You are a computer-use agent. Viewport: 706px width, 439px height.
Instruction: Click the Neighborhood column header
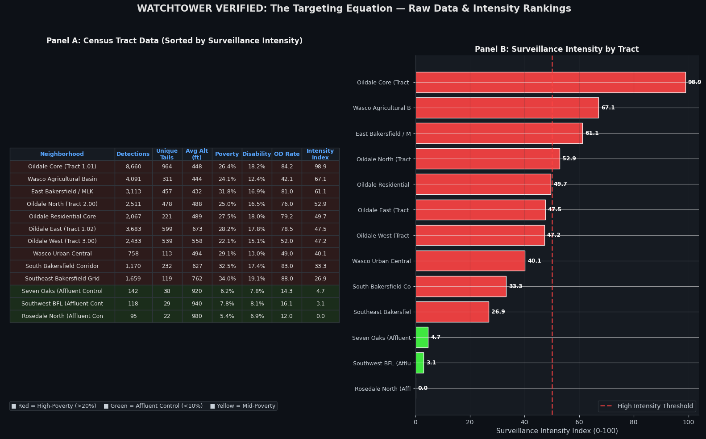click(x=62, y=154)
